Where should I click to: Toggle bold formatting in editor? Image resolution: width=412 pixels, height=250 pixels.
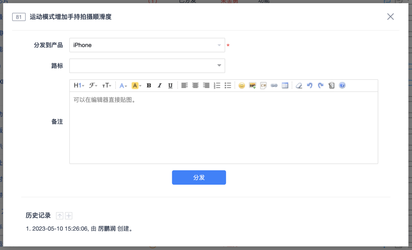(x=149, y=85)
